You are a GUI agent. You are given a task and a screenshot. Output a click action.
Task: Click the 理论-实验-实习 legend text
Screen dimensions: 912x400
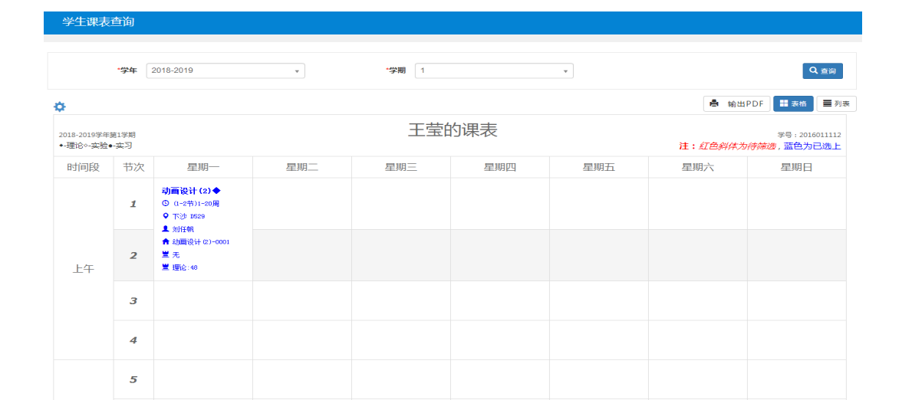coord(95,146)
